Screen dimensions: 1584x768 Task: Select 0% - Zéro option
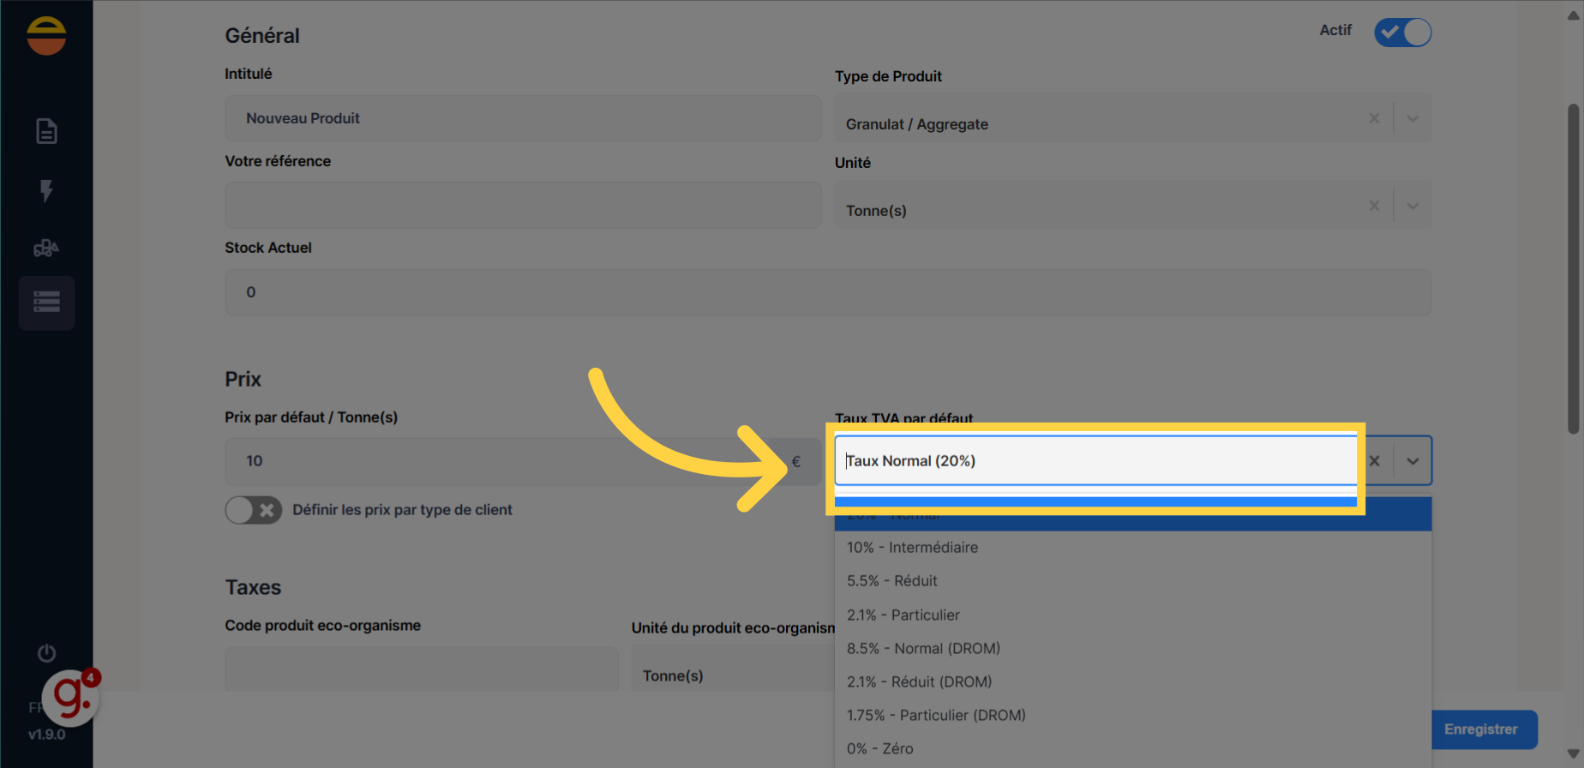coord(1133,749)
